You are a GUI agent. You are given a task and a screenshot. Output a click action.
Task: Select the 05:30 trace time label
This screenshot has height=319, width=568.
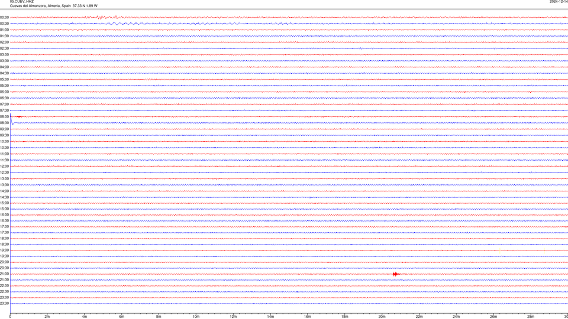[4, 86]
